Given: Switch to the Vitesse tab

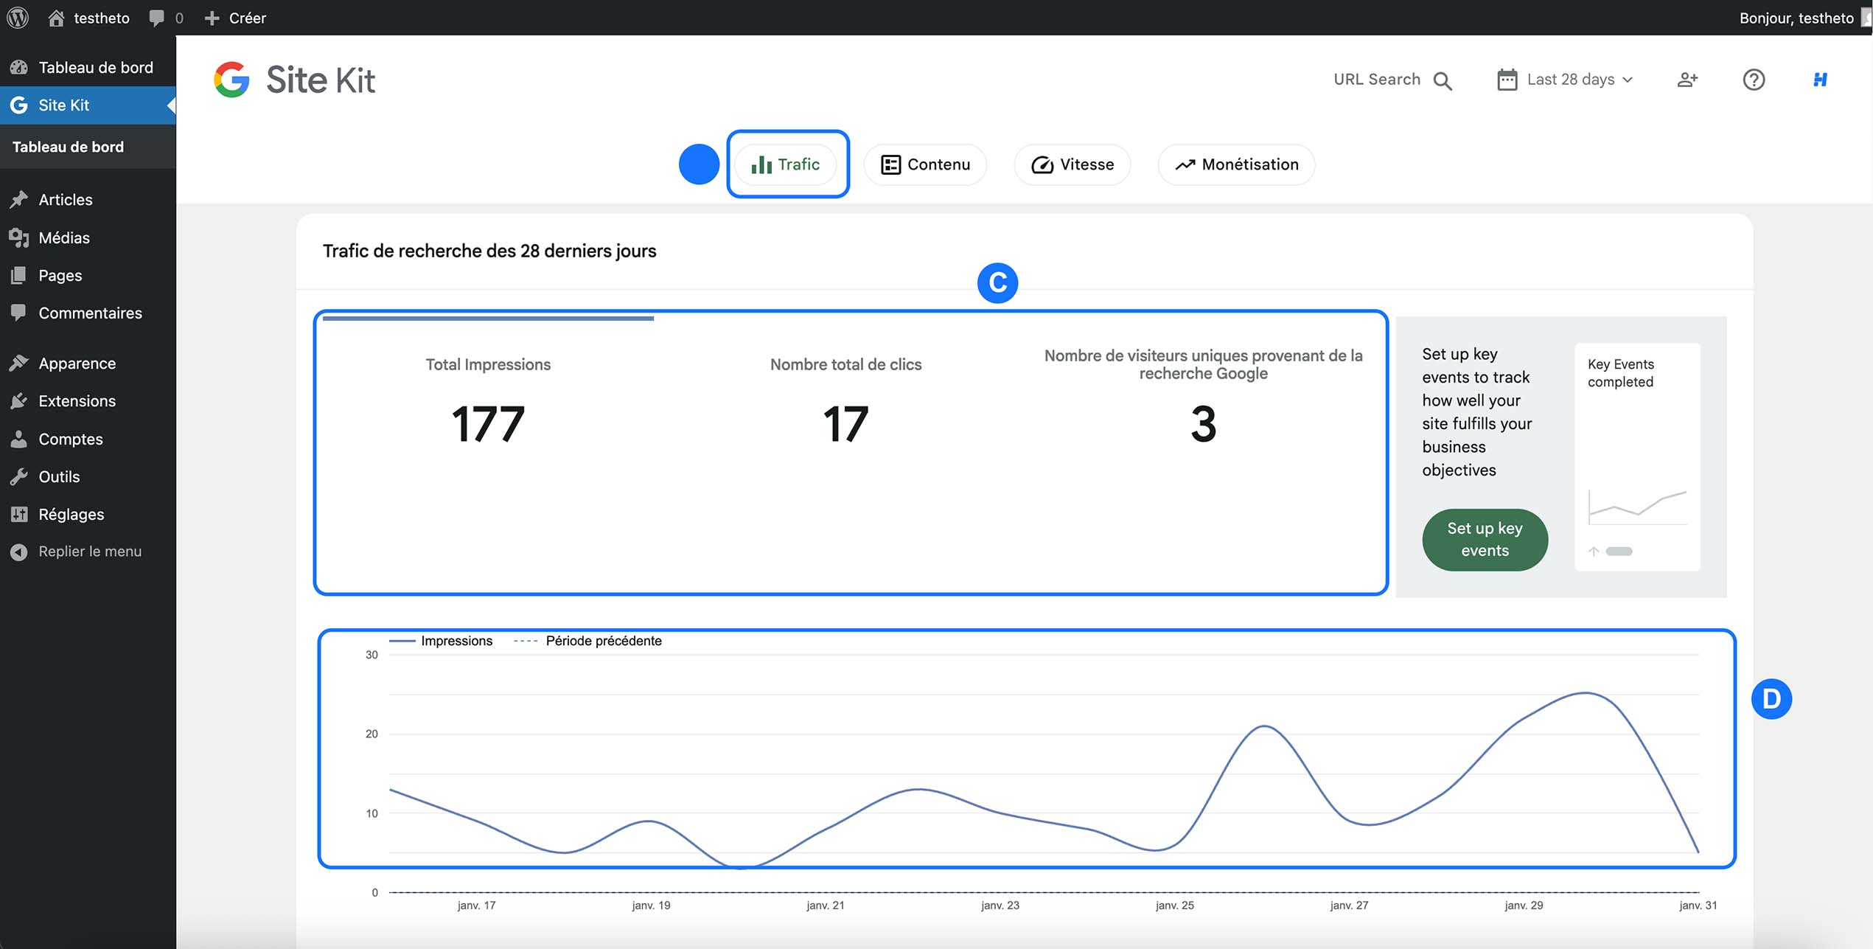Looking at the screenshot, I should pyautogui.click(x=1072, y=164).
